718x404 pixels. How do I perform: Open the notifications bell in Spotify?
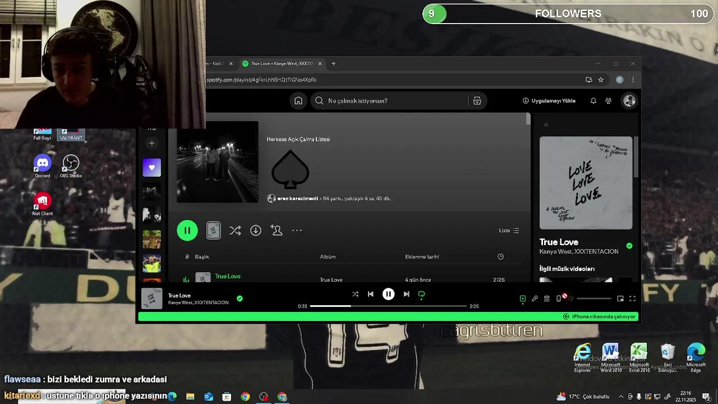pos(593,101)
